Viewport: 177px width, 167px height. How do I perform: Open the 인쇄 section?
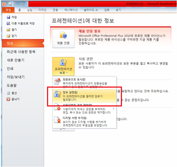[10, 69]
